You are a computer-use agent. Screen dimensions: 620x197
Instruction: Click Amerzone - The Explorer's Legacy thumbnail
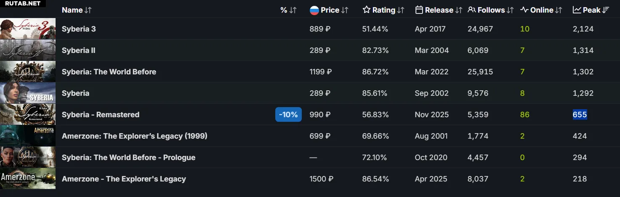click(x=28, y=179)
